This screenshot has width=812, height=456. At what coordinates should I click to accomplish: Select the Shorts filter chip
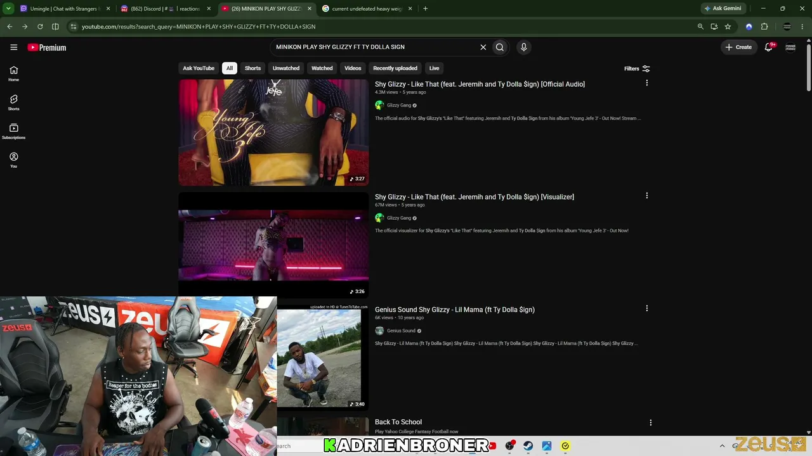(252, 68)
